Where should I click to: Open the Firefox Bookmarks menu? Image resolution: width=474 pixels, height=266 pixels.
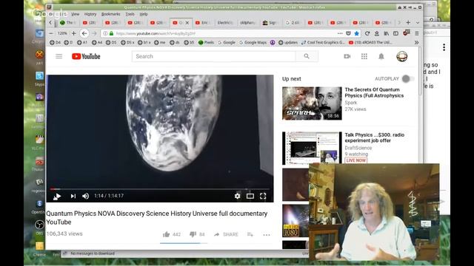[110, 14]
